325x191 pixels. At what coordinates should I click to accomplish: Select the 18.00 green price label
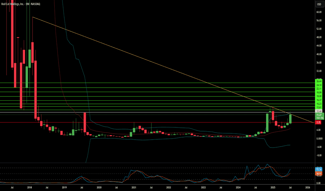(319, 96)
